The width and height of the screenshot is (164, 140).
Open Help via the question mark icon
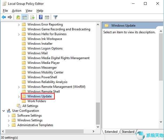click(x=41, y=17)
